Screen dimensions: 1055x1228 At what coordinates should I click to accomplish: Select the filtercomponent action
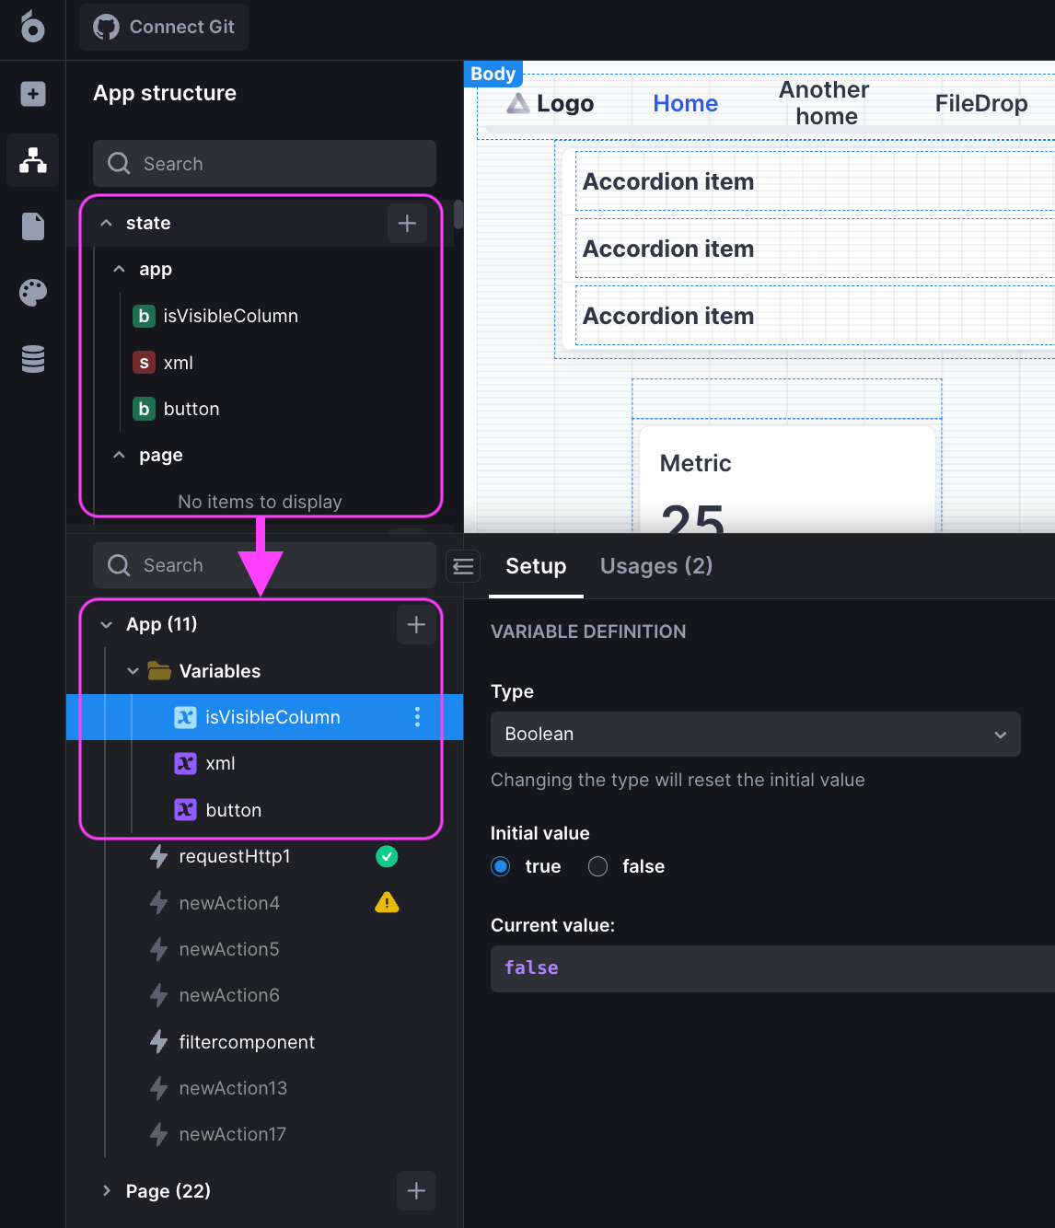(247, 1042)
